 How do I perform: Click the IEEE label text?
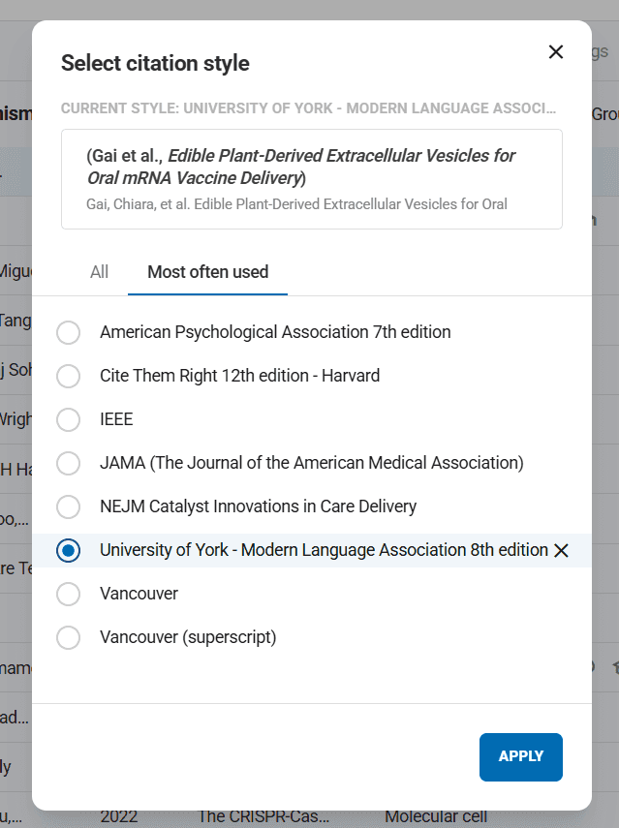(116, 419)
